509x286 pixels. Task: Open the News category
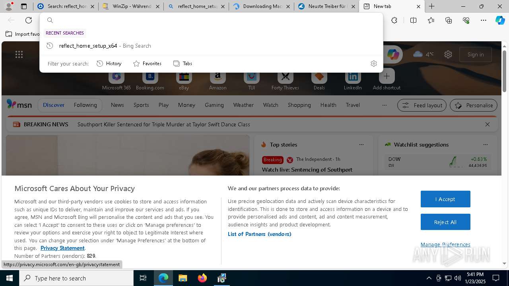[x=117, y=105]
